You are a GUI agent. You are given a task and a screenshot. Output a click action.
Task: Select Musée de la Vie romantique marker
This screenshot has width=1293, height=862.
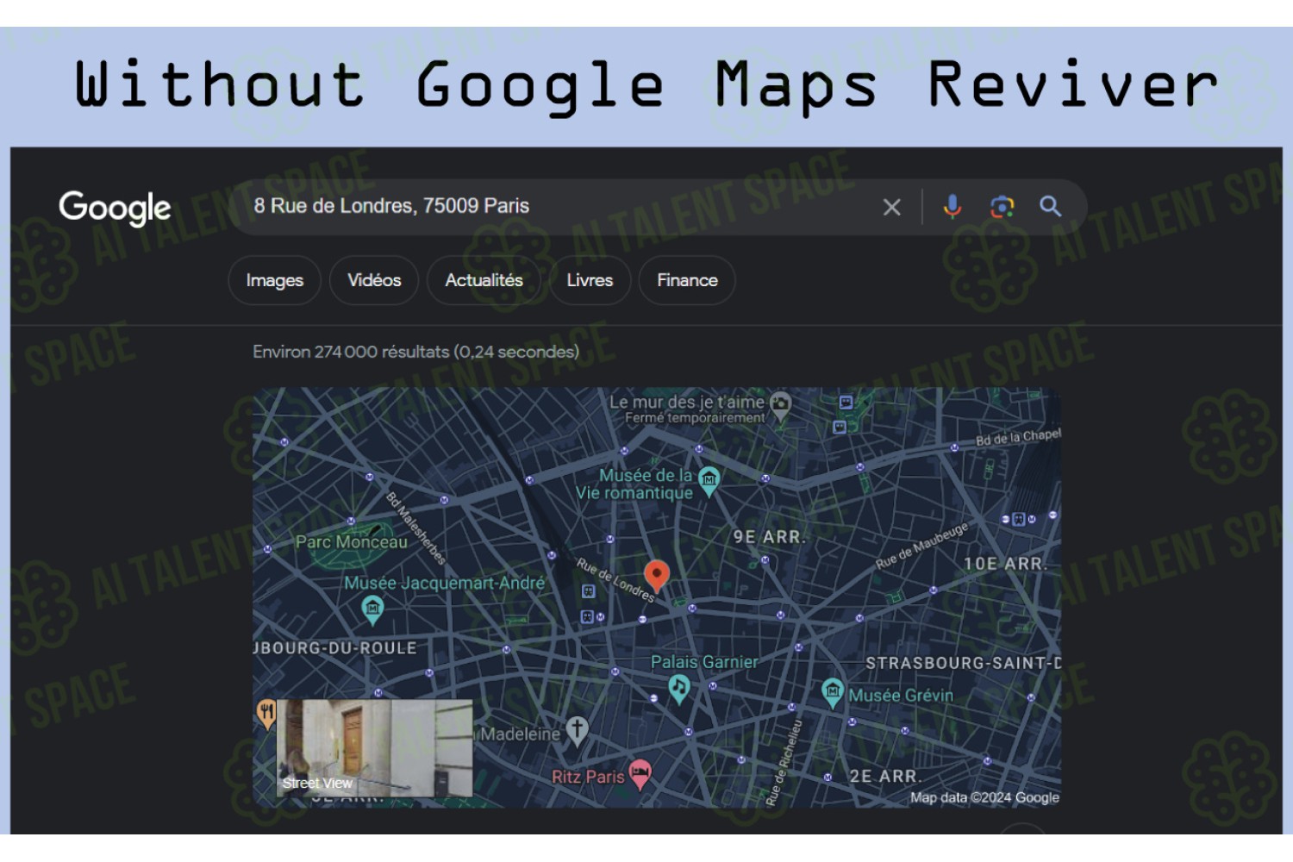(709, 481)
